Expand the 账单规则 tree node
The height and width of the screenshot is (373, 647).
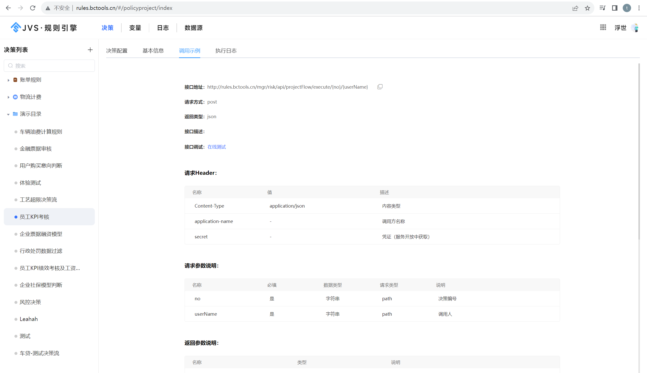[x=8, y=80]
